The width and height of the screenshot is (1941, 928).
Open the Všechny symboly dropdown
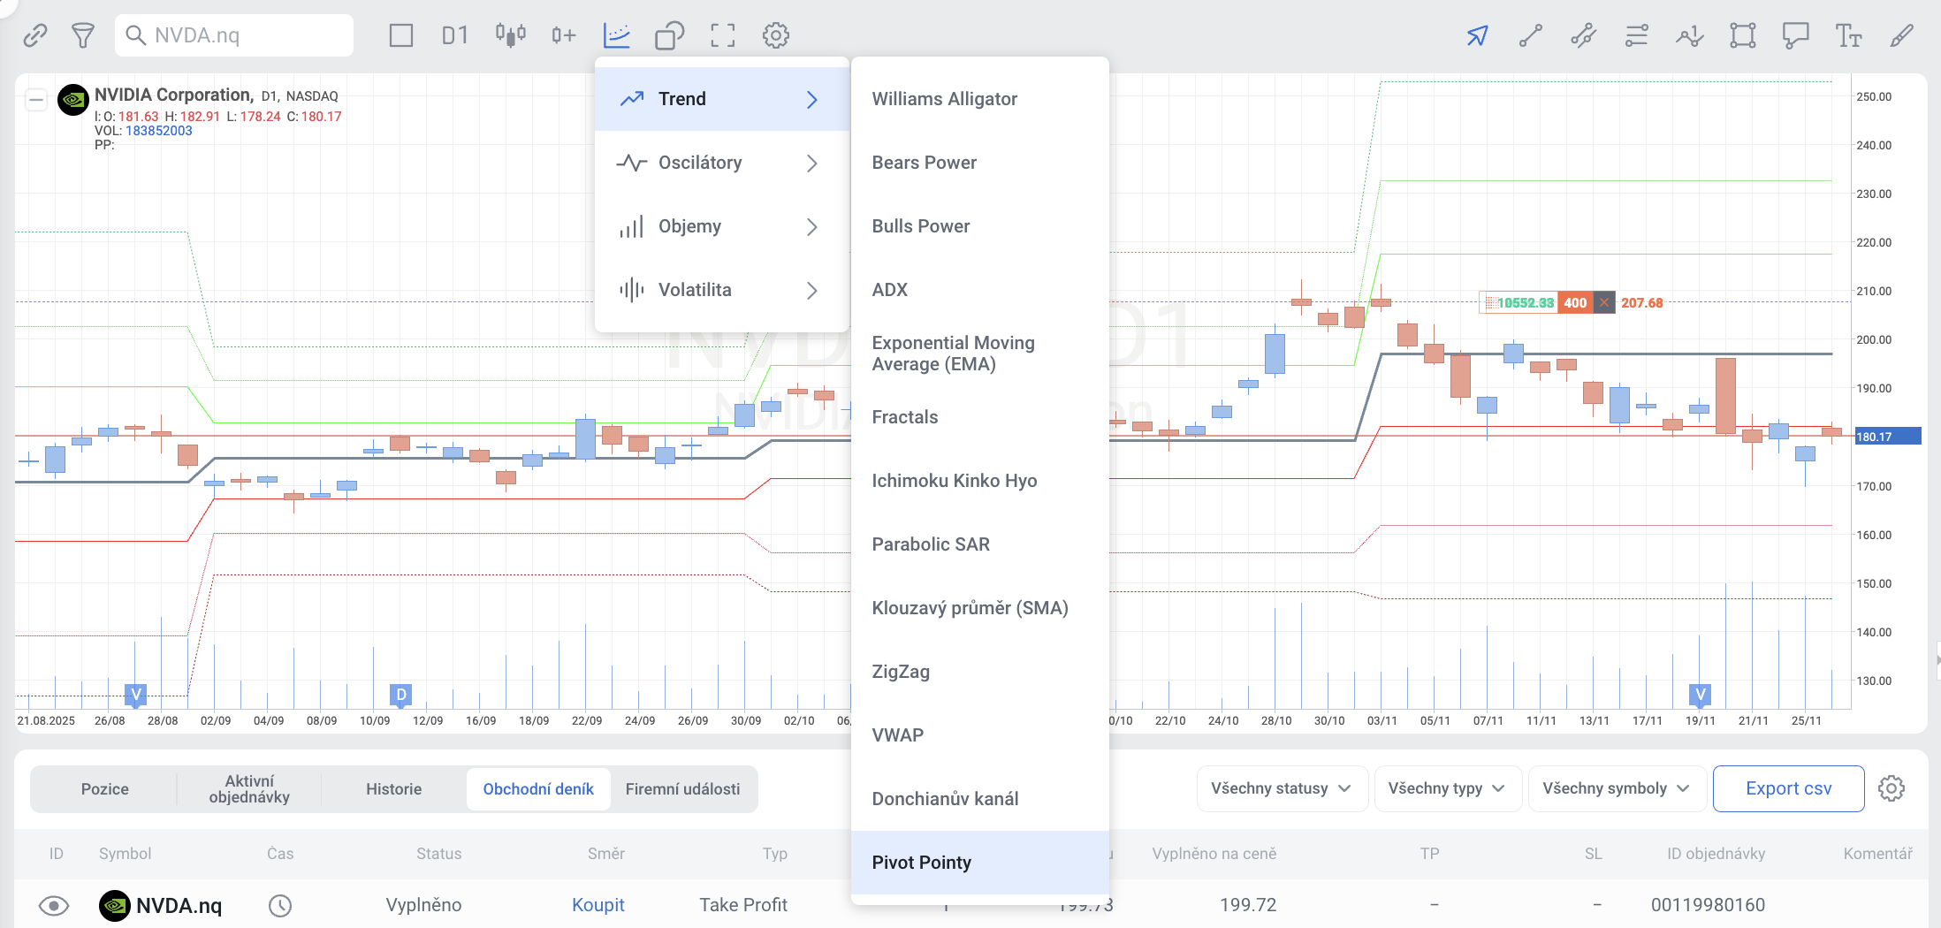click(1617, 788)
